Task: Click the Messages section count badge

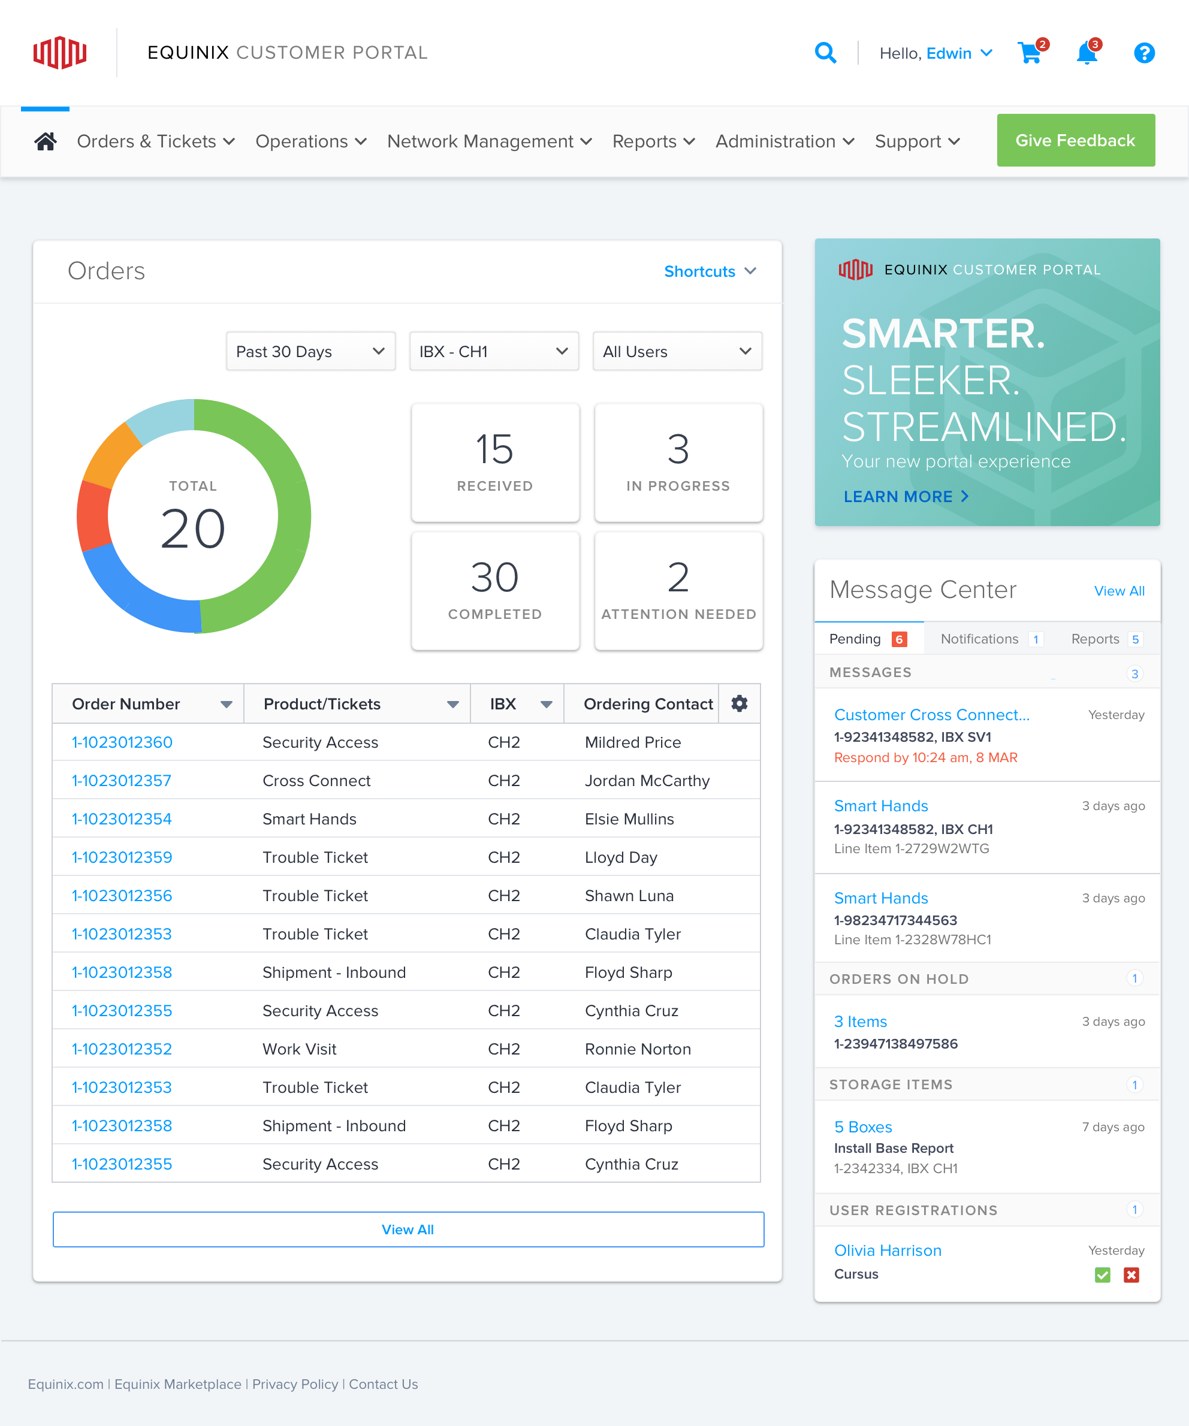Action: pos(1134,673)
